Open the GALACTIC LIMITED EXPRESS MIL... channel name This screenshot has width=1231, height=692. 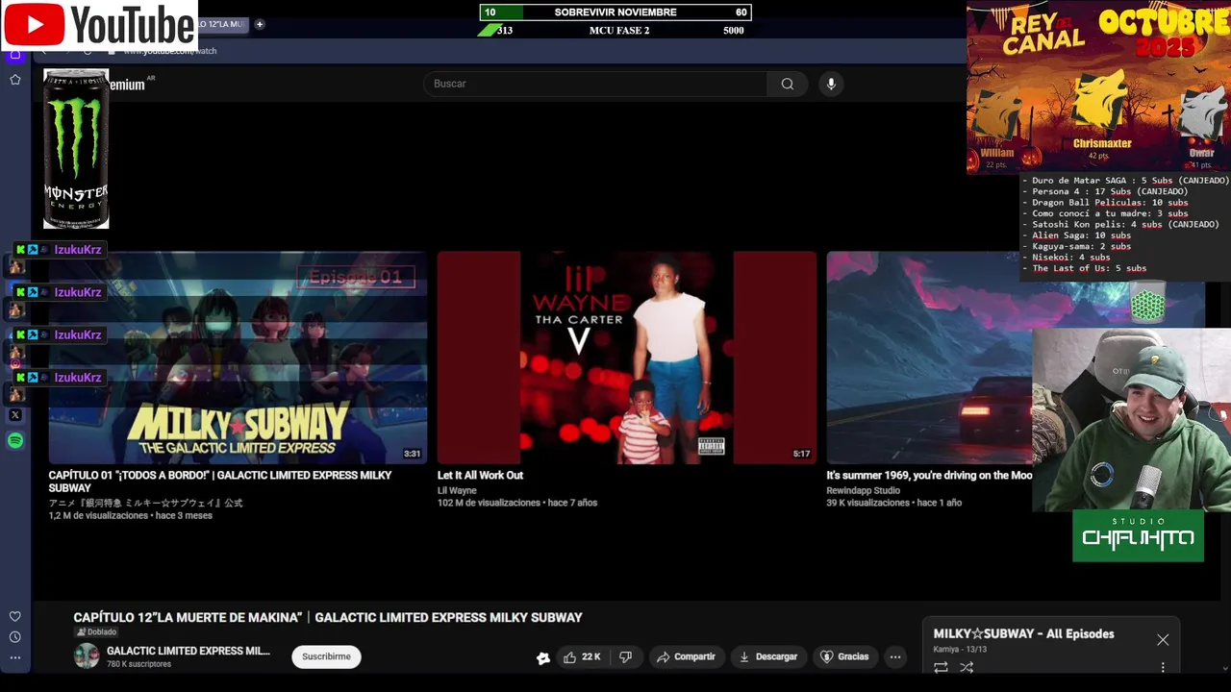pos(188,651)
